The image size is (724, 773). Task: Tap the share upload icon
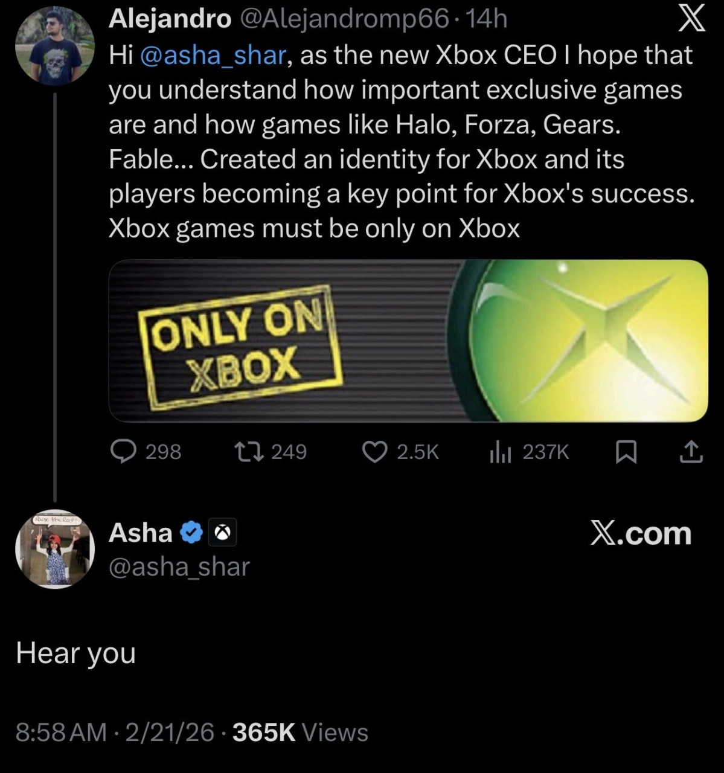tap(691, 452)
